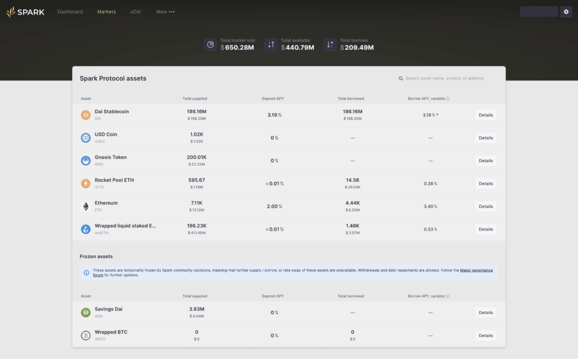
Task: Open Details for Dai Stablecoin
Action: tap(485, 115)
